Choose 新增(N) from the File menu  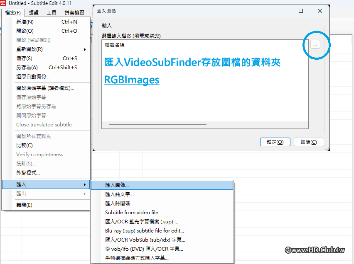coord(46,22)
